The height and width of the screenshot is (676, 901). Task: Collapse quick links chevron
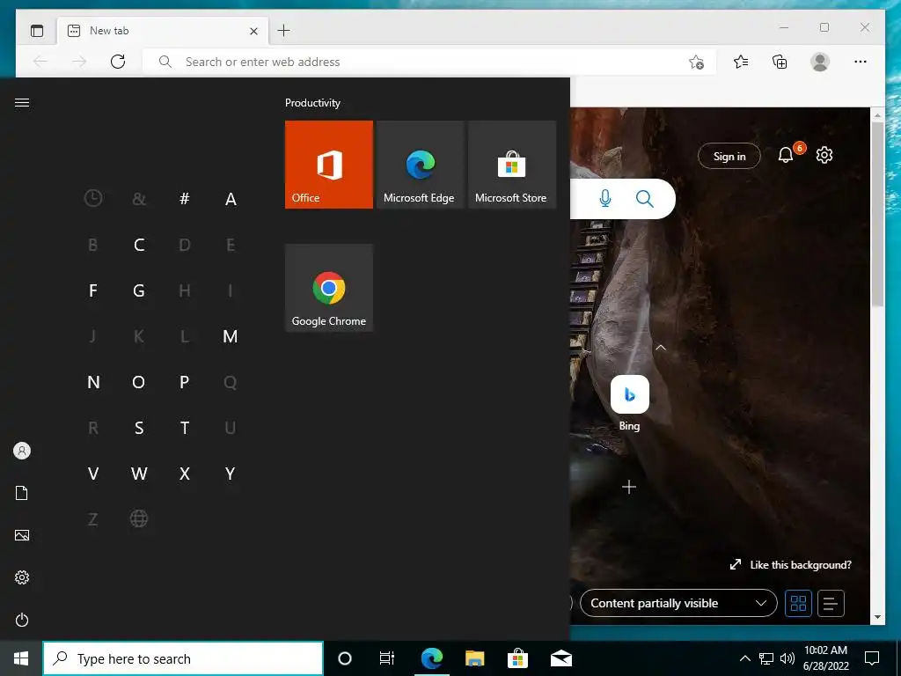(x=661, y=348)
